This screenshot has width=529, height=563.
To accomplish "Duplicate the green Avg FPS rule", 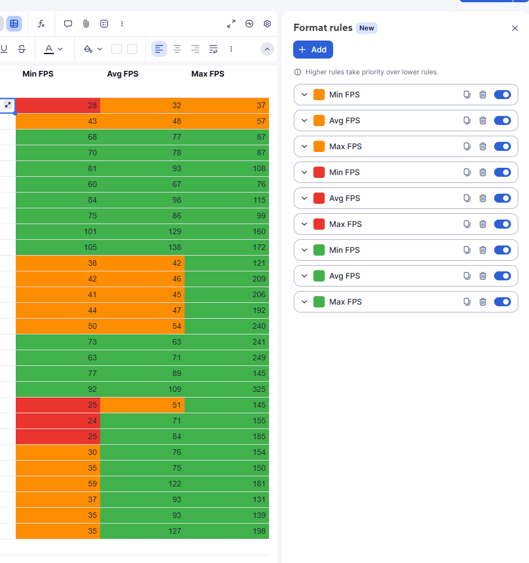I will (x=467, y=276).
